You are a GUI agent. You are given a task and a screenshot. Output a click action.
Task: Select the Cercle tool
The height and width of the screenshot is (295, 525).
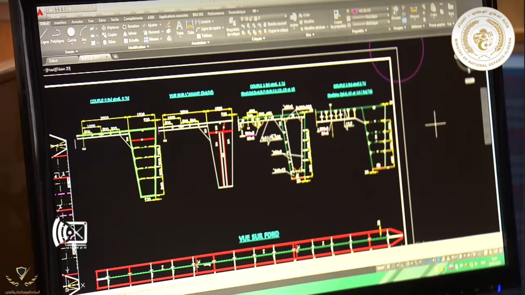coord(71,35)
